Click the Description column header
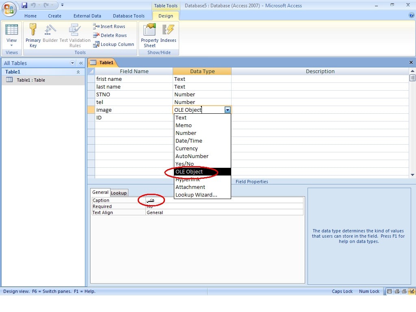Screen dimensions: 416x312 point(320,71)
